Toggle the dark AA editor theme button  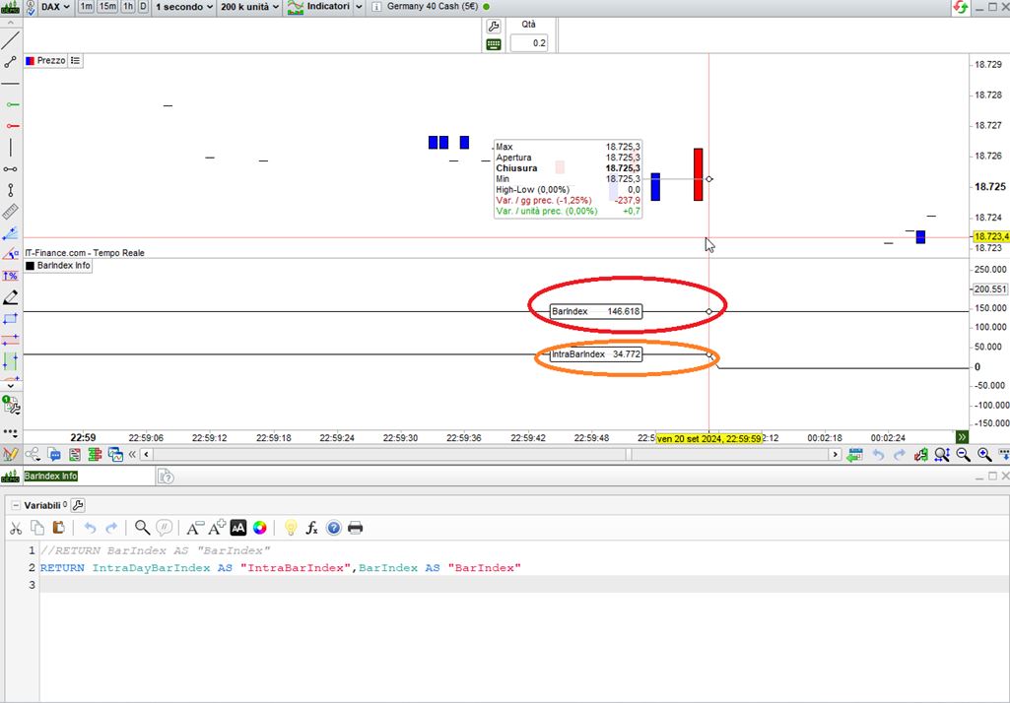pyautogui.click(x=237, y=529)
